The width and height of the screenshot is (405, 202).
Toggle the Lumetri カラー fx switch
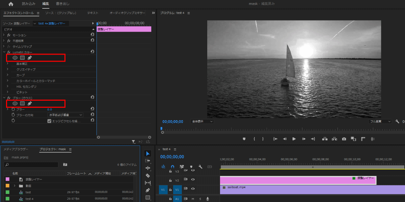[9, 52]
